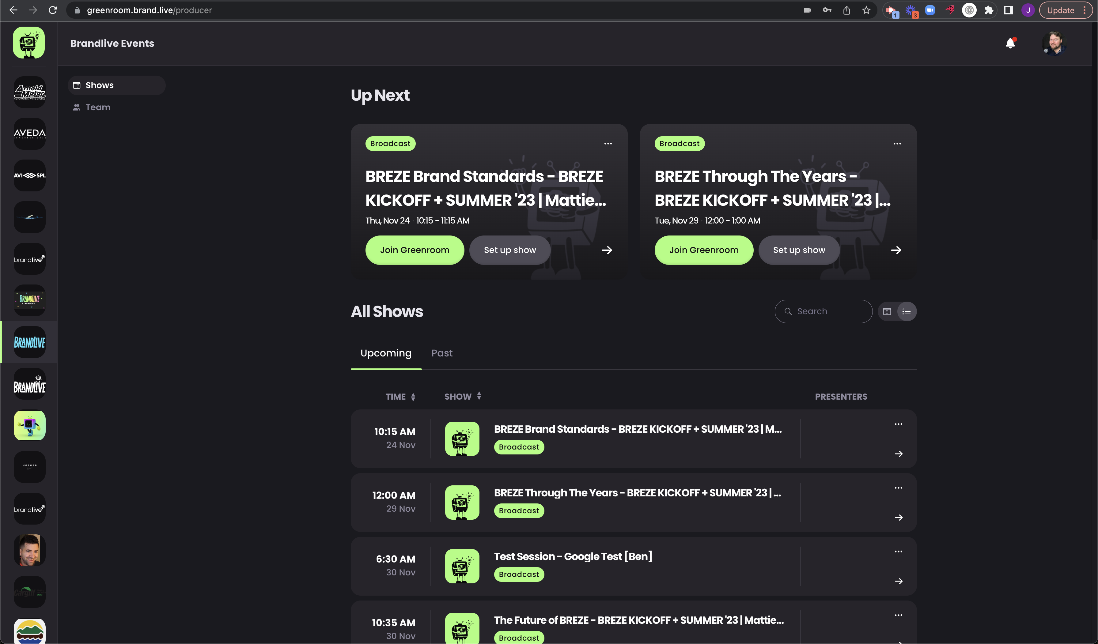Select the Brandlive Academy workspace icon

[29, 300]
